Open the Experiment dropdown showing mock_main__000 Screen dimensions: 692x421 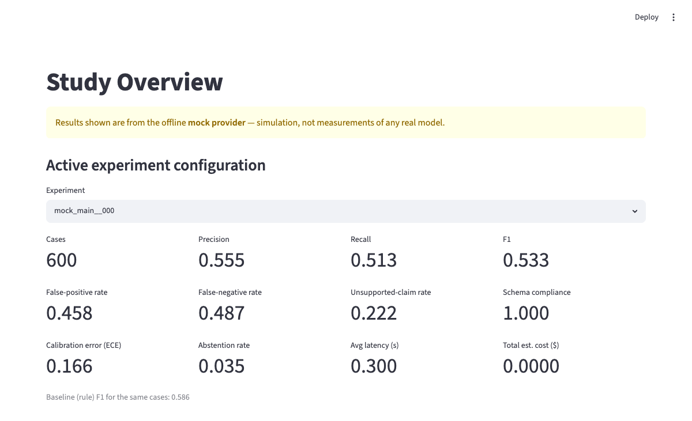point(346,211)
